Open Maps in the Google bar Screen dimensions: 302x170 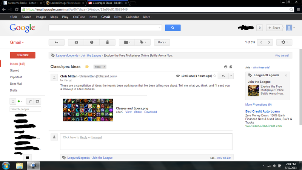(54, 17)
